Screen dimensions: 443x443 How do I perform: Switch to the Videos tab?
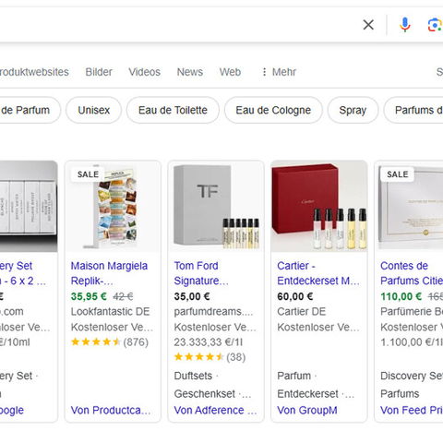pos(145,72)
